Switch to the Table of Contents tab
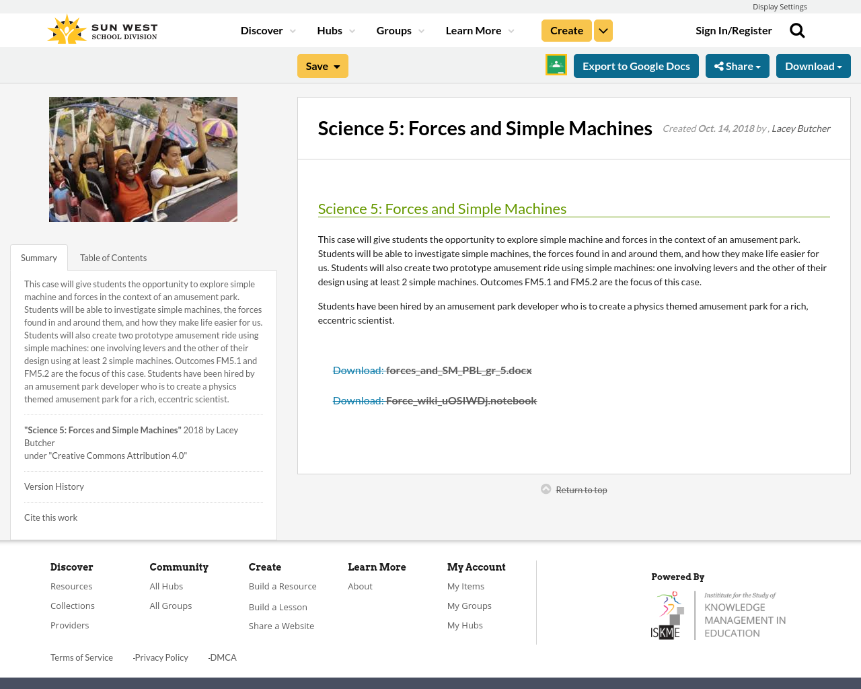Screen dimensions: 861x689 coord(113,256)
